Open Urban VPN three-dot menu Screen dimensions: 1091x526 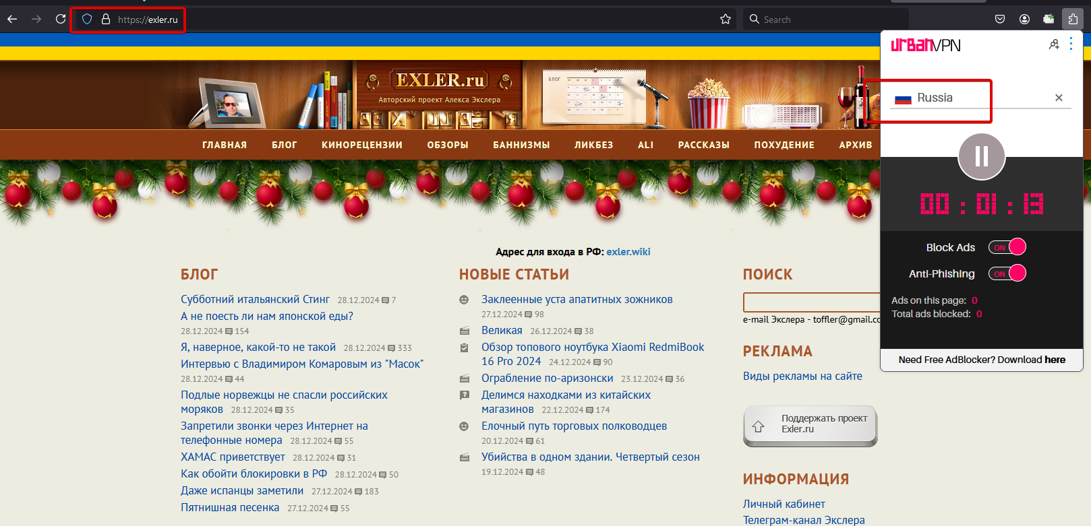pyautogui.click(x=1071, y=44)
